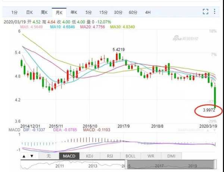Display the BOLL indicator
The image size is (224, 172).
click(131, 156)
